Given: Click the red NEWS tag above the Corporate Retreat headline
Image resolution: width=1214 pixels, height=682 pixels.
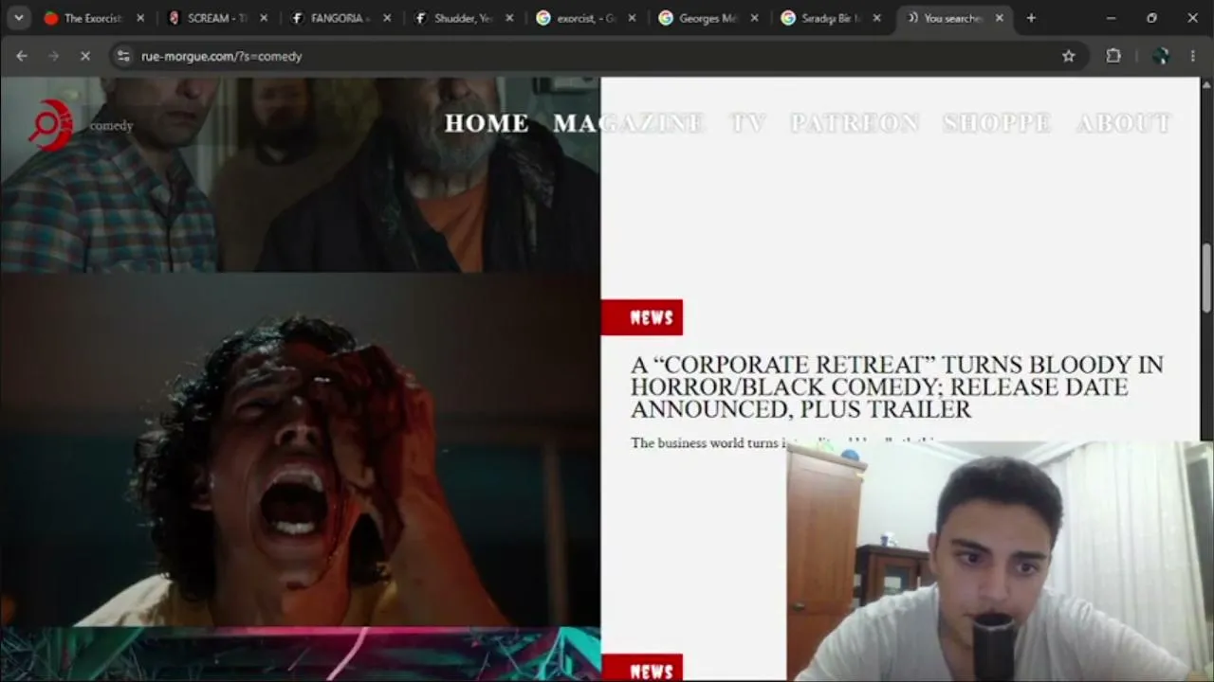Looking at the screenshot, I should pos(642,317).
